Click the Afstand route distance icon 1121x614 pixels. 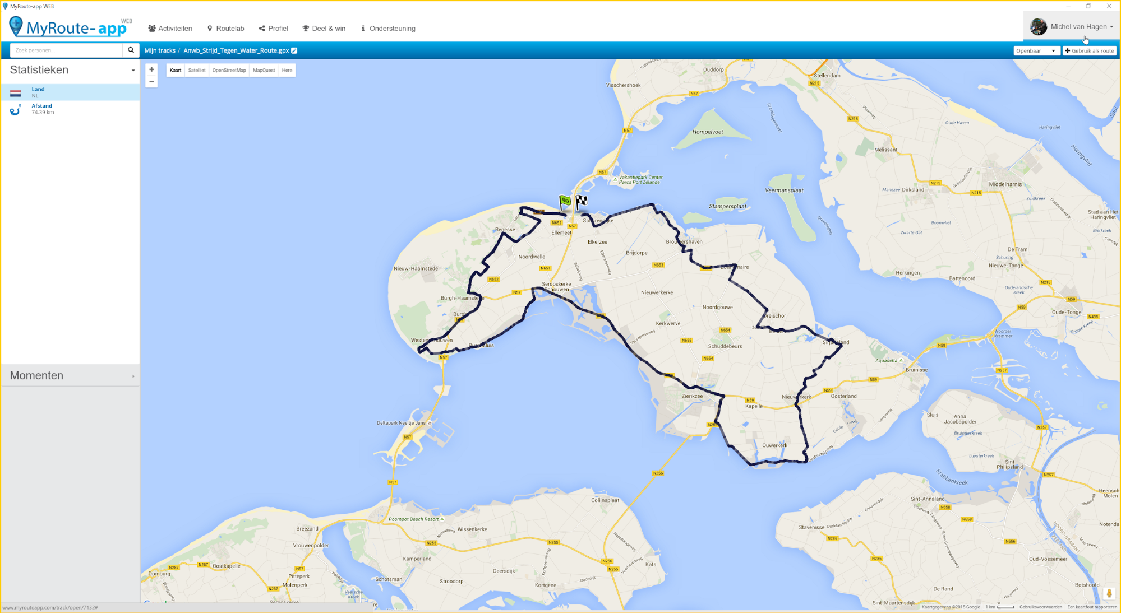[16, 109]
